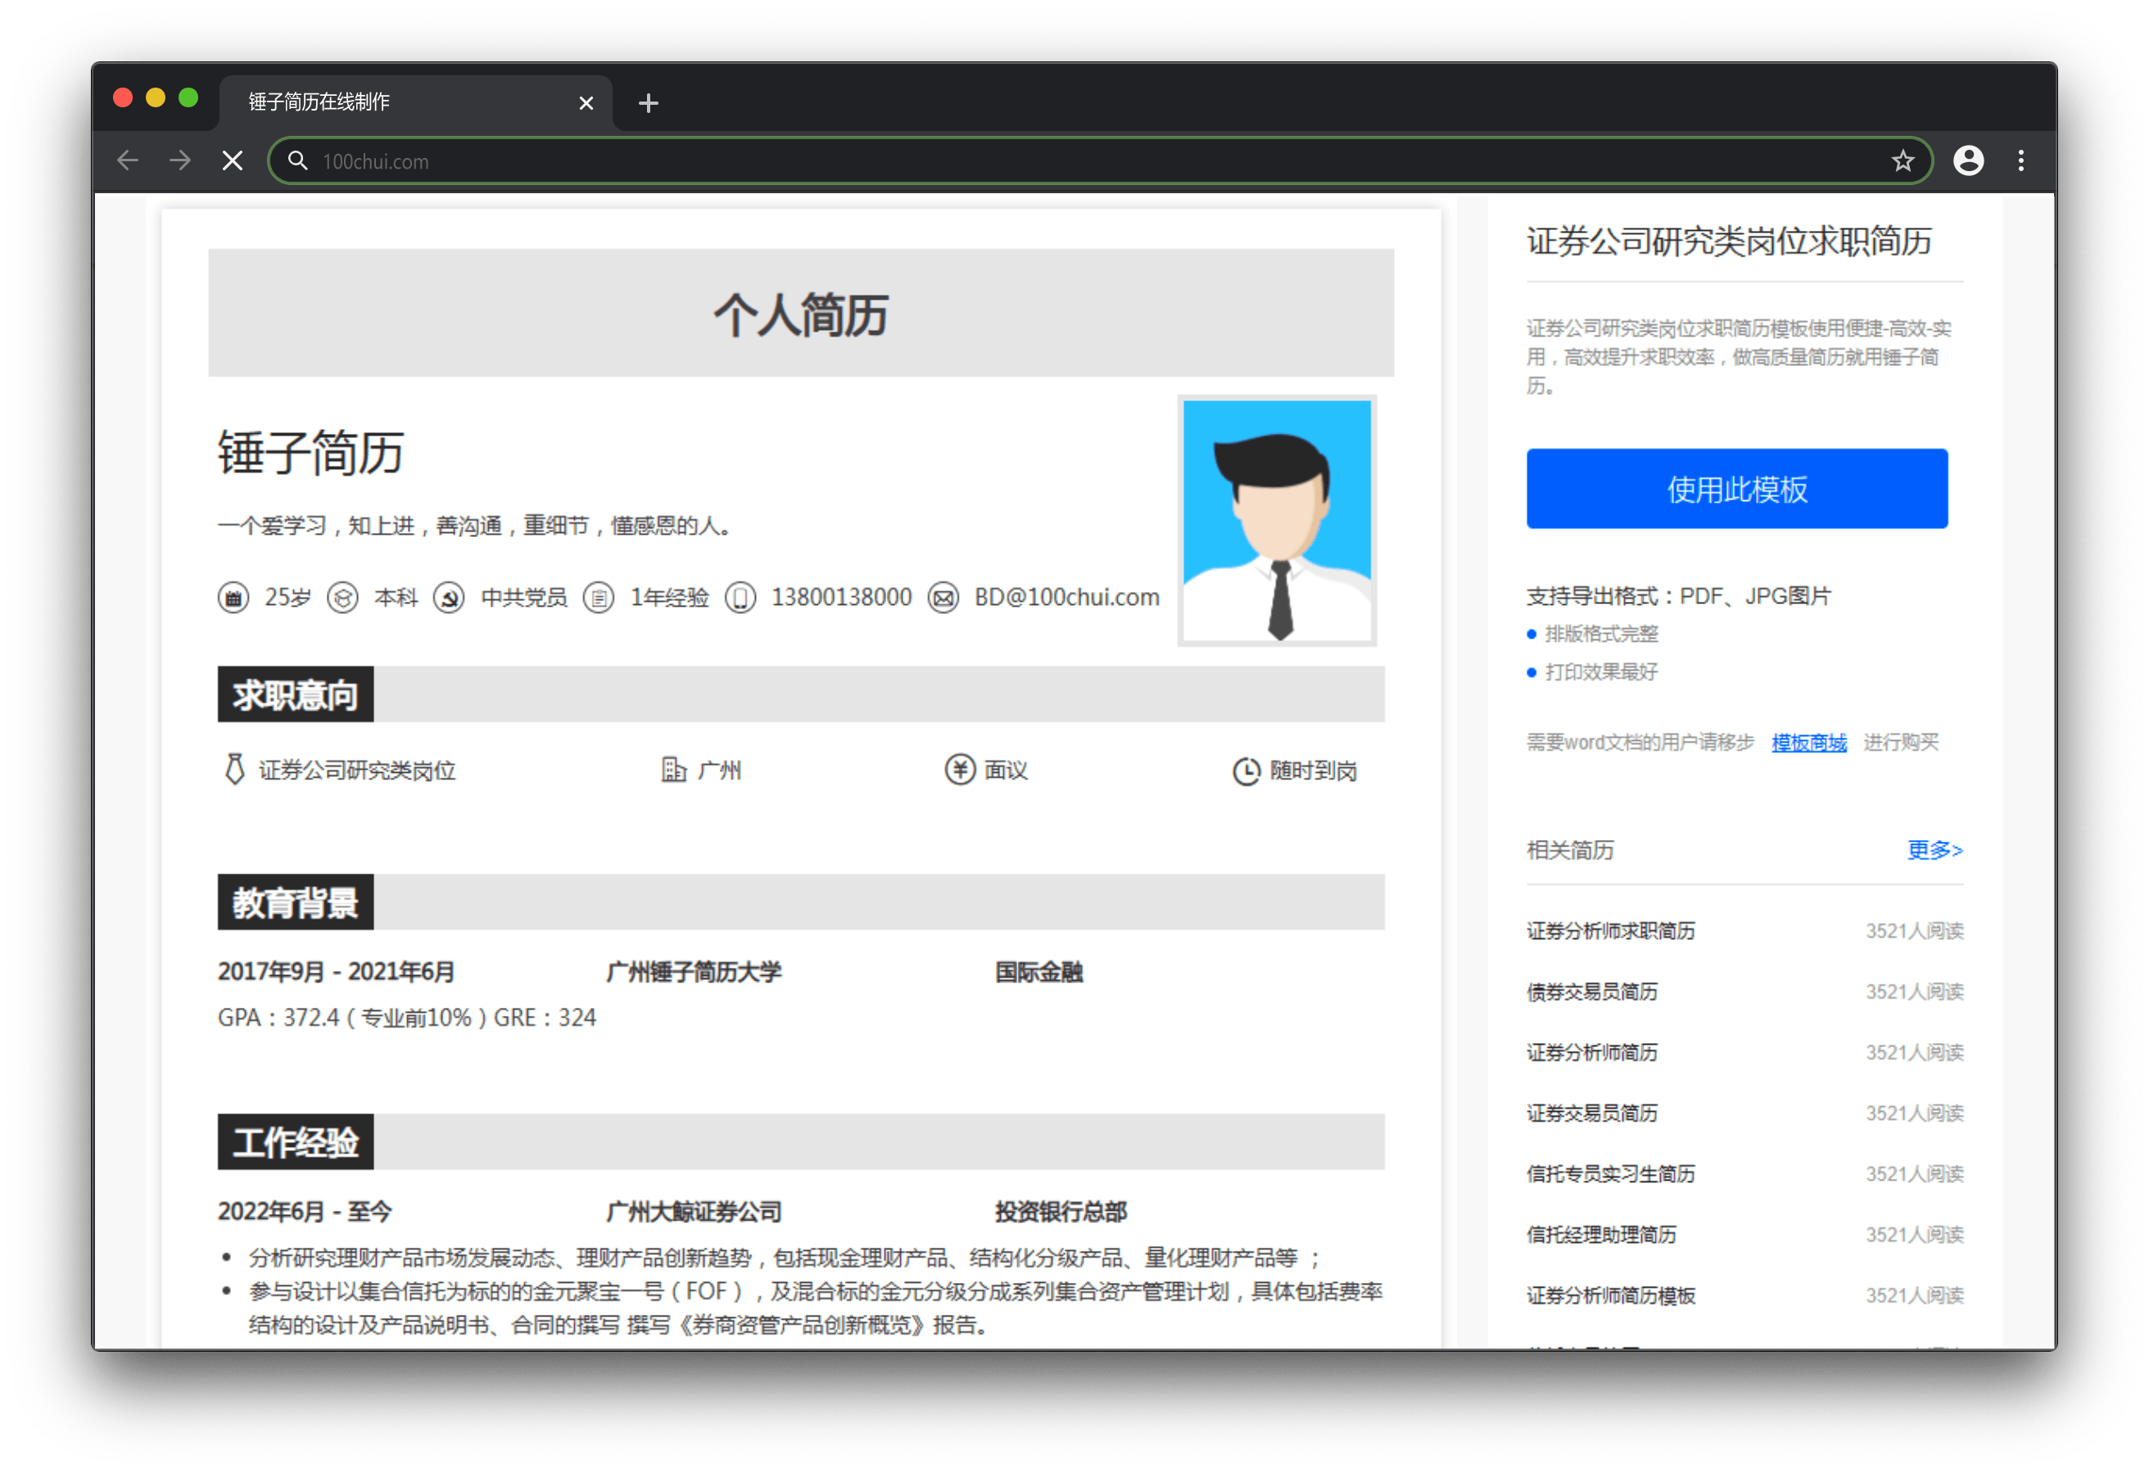This screenshot has width=2149, height=1472.
Task: Open the 模板商城 link
Action: (x=1807, y=743)
